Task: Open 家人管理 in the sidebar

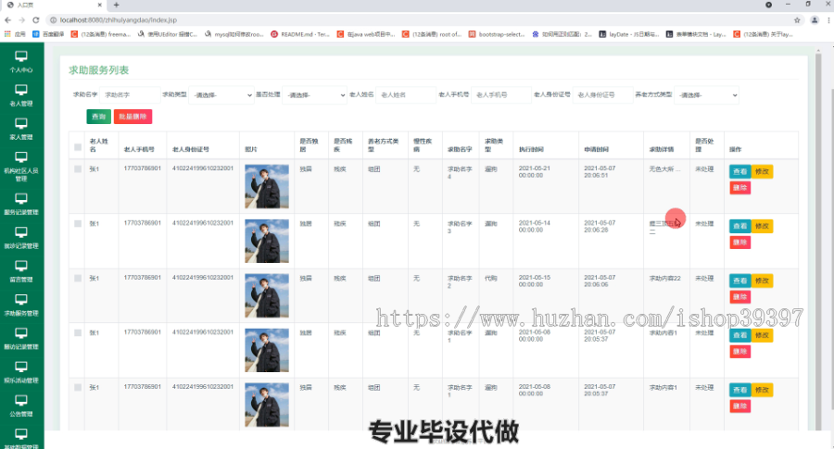Action: click(x=21, y=129)
